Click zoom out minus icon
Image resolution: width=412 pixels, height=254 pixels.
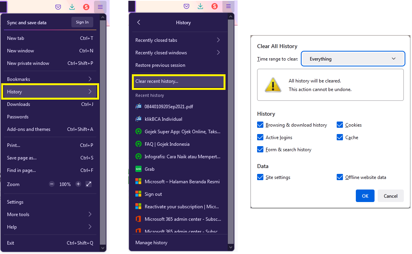[x=52, y=184]
